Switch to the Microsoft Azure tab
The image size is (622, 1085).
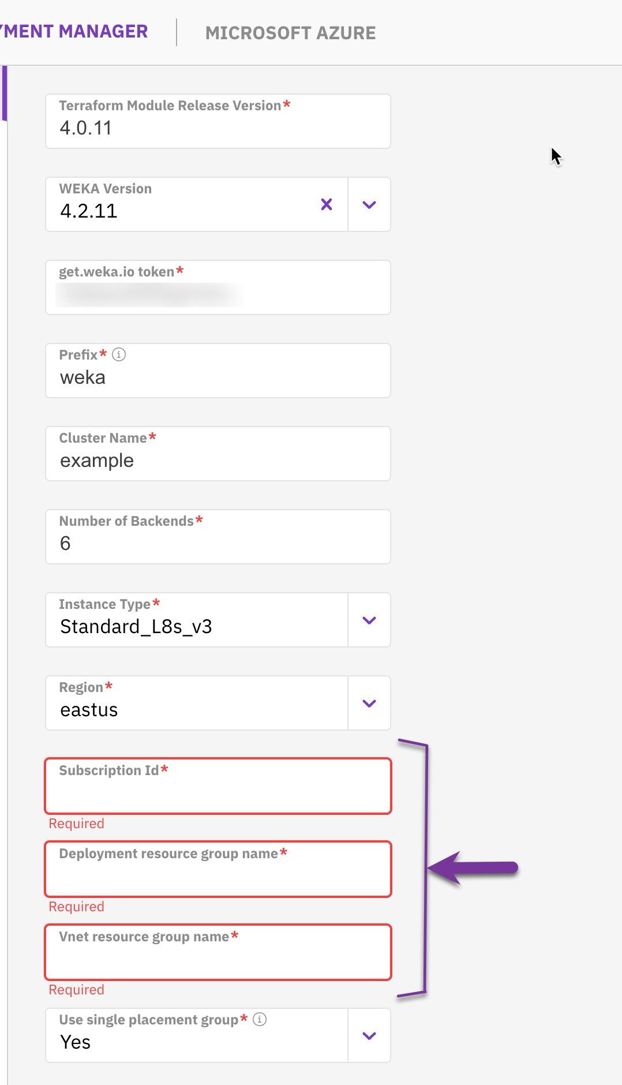(x=290, y=33)
